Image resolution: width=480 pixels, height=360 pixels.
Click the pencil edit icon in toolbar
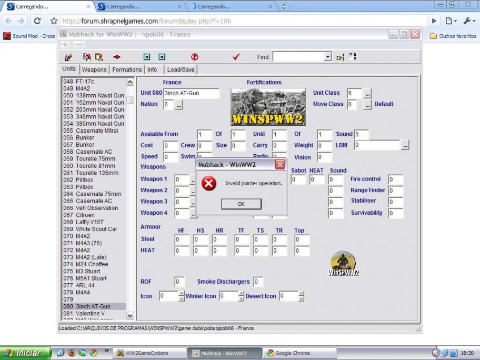coord(68,57)
